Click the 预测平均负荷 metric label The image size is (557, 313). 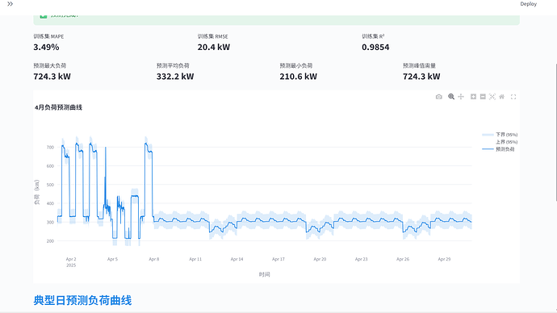173,65
